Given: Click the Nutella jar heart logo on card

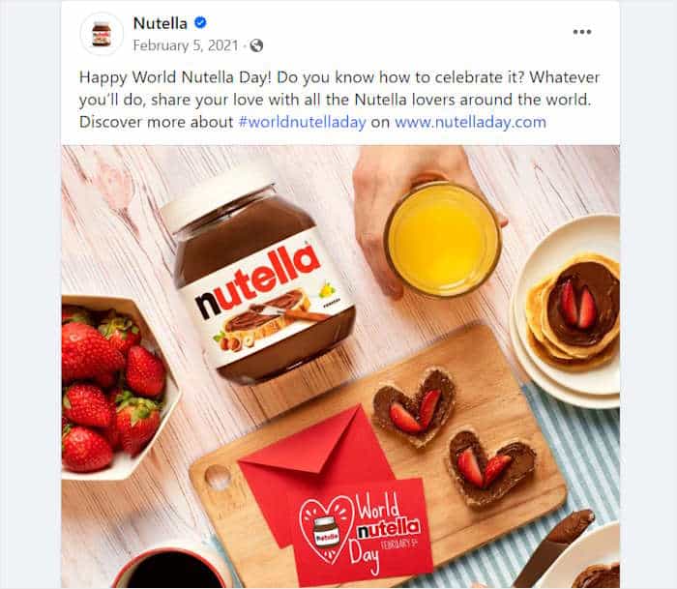Looking at the screenshot, I should click(326, 530).
